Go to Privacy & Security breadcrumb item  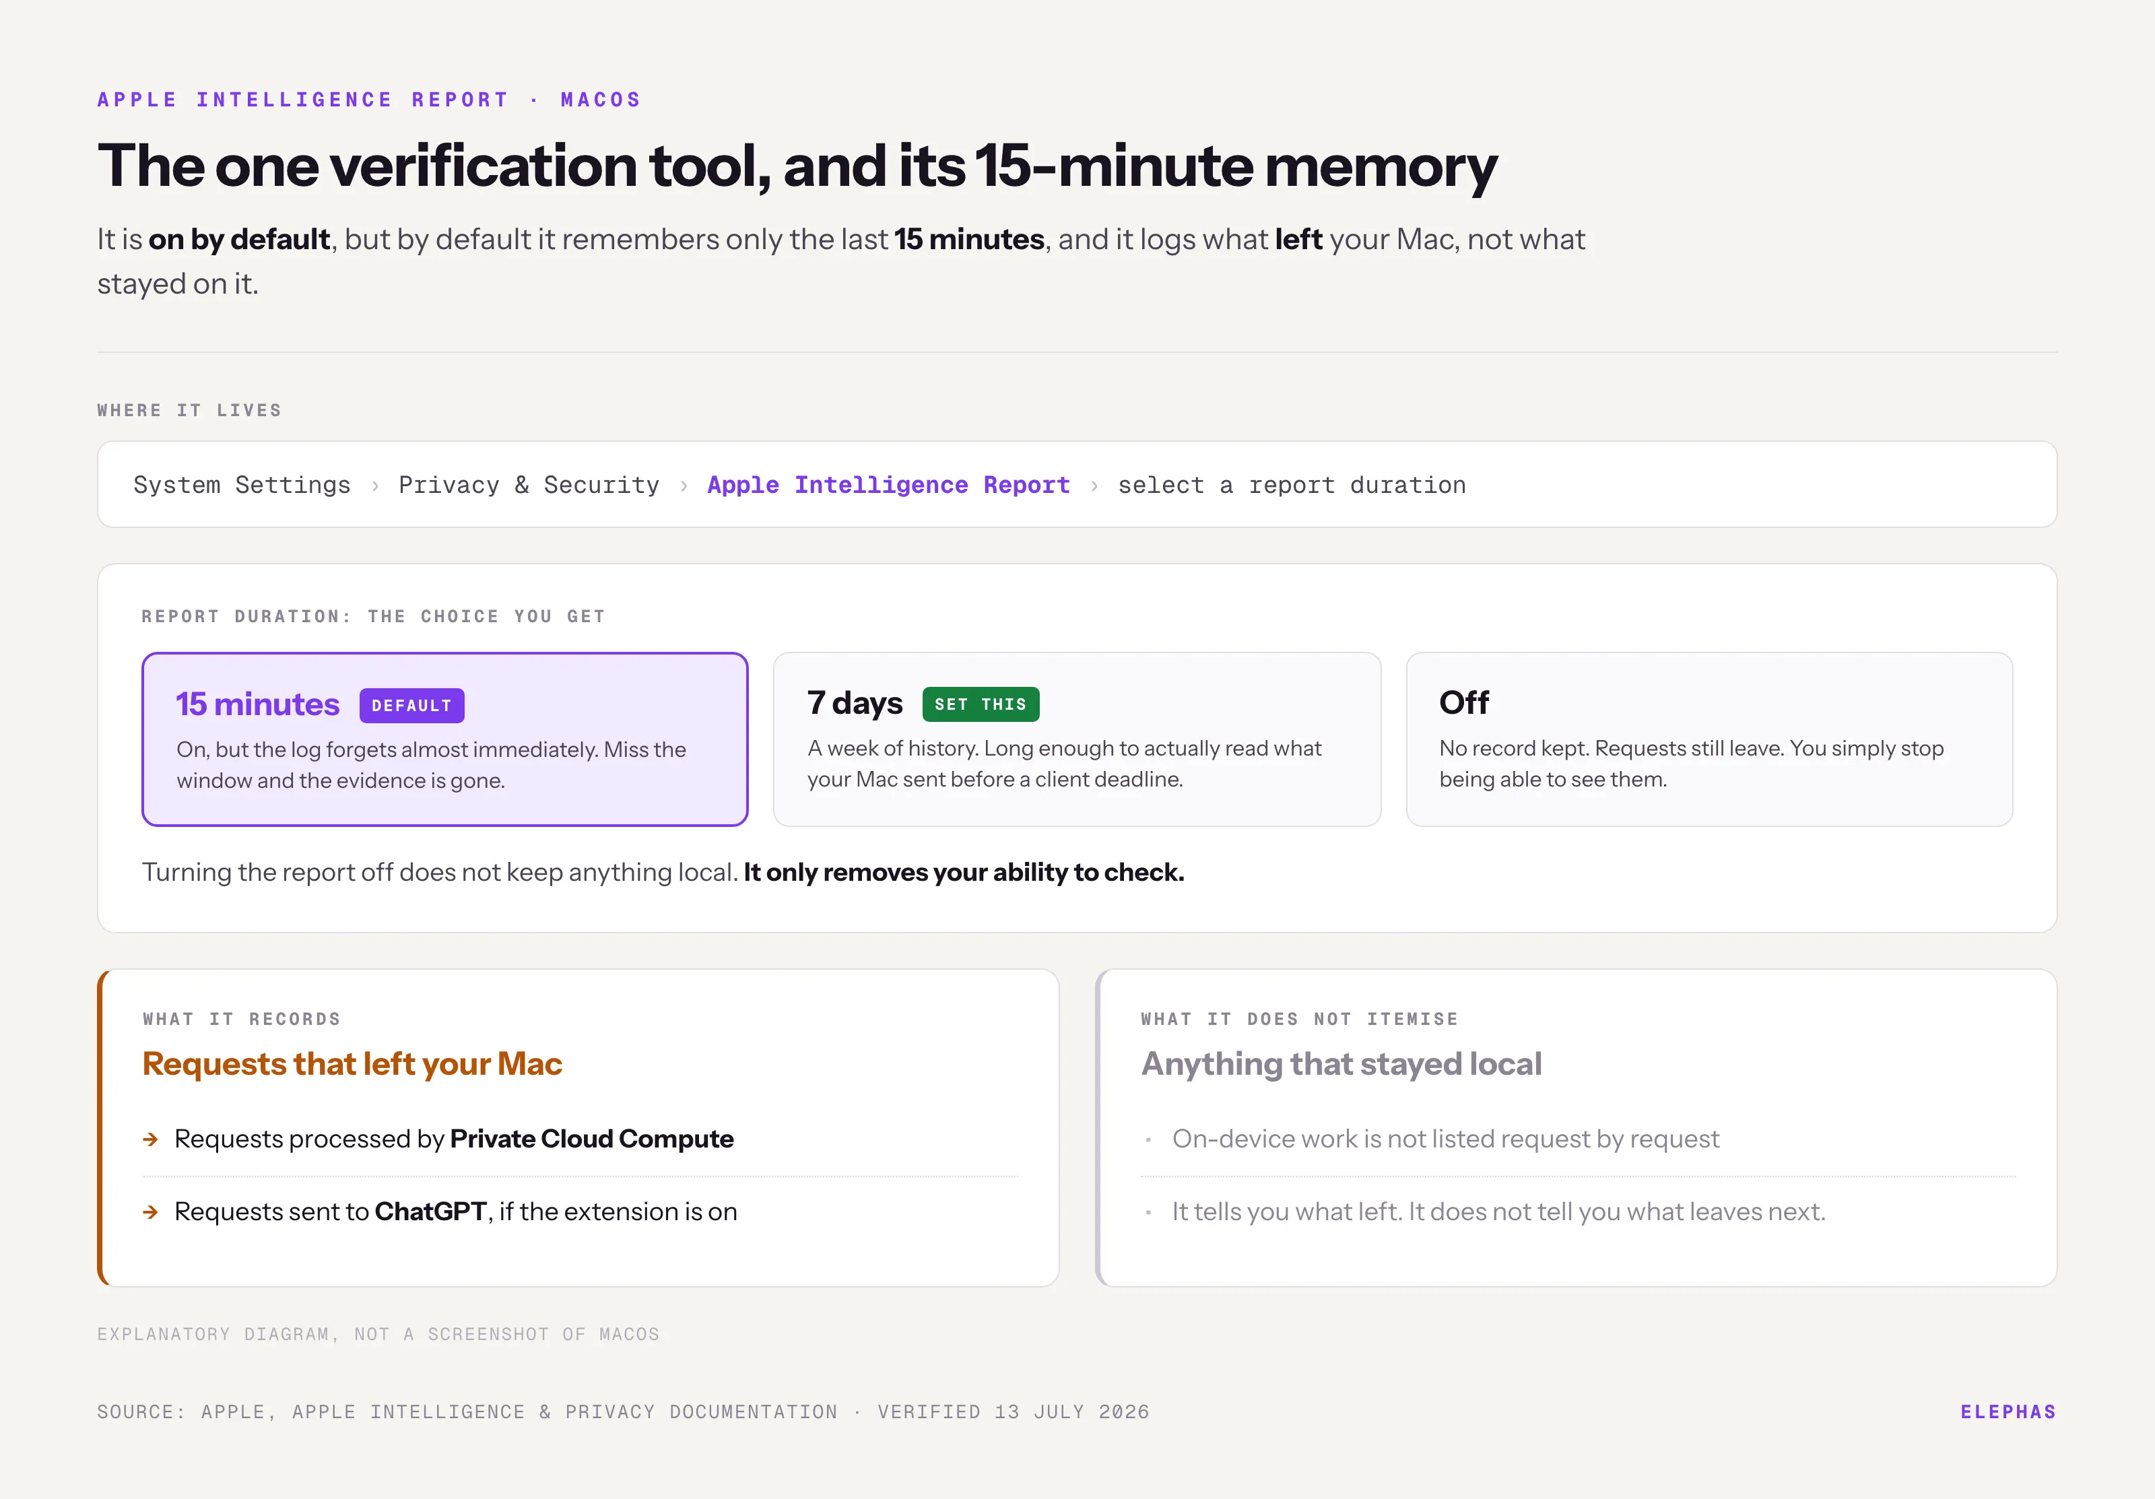[x=529, y=486]
